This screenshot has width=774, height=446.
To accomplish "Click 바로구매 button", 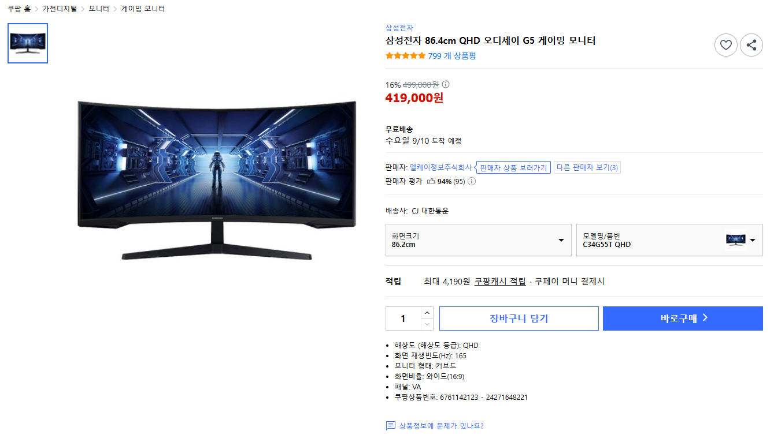I will click(683, 318).
